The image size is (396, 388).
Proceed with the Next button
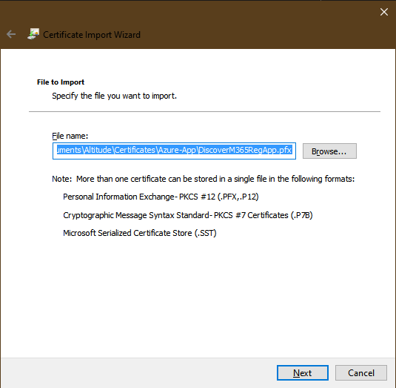[x=302, y=372]
